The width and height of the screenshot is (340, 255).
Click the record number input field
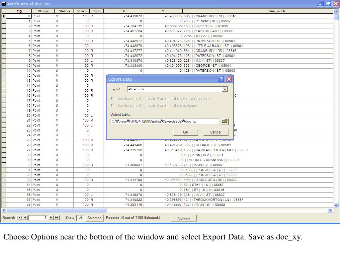[38, 217]
